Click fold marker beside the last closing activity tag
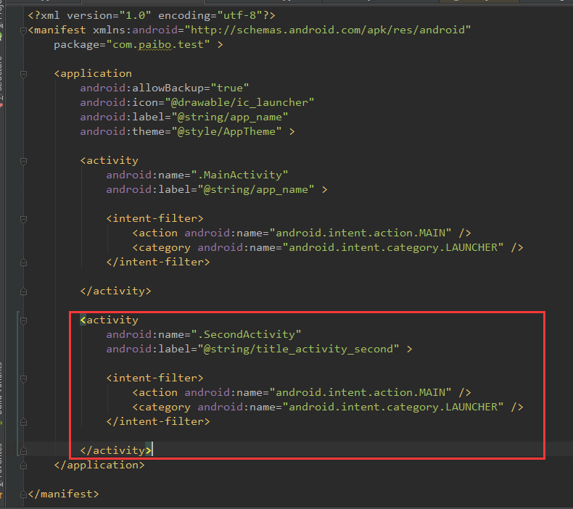 click(x=23, y=451)
